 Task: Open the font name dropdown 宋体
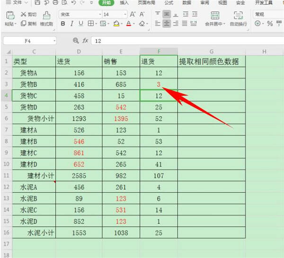click(100, 14)
